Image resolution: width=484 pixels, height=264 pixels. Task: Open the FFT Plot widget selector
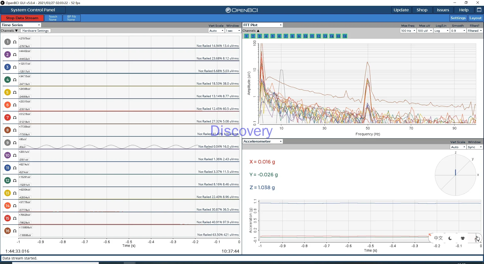[x=262, y=25]
